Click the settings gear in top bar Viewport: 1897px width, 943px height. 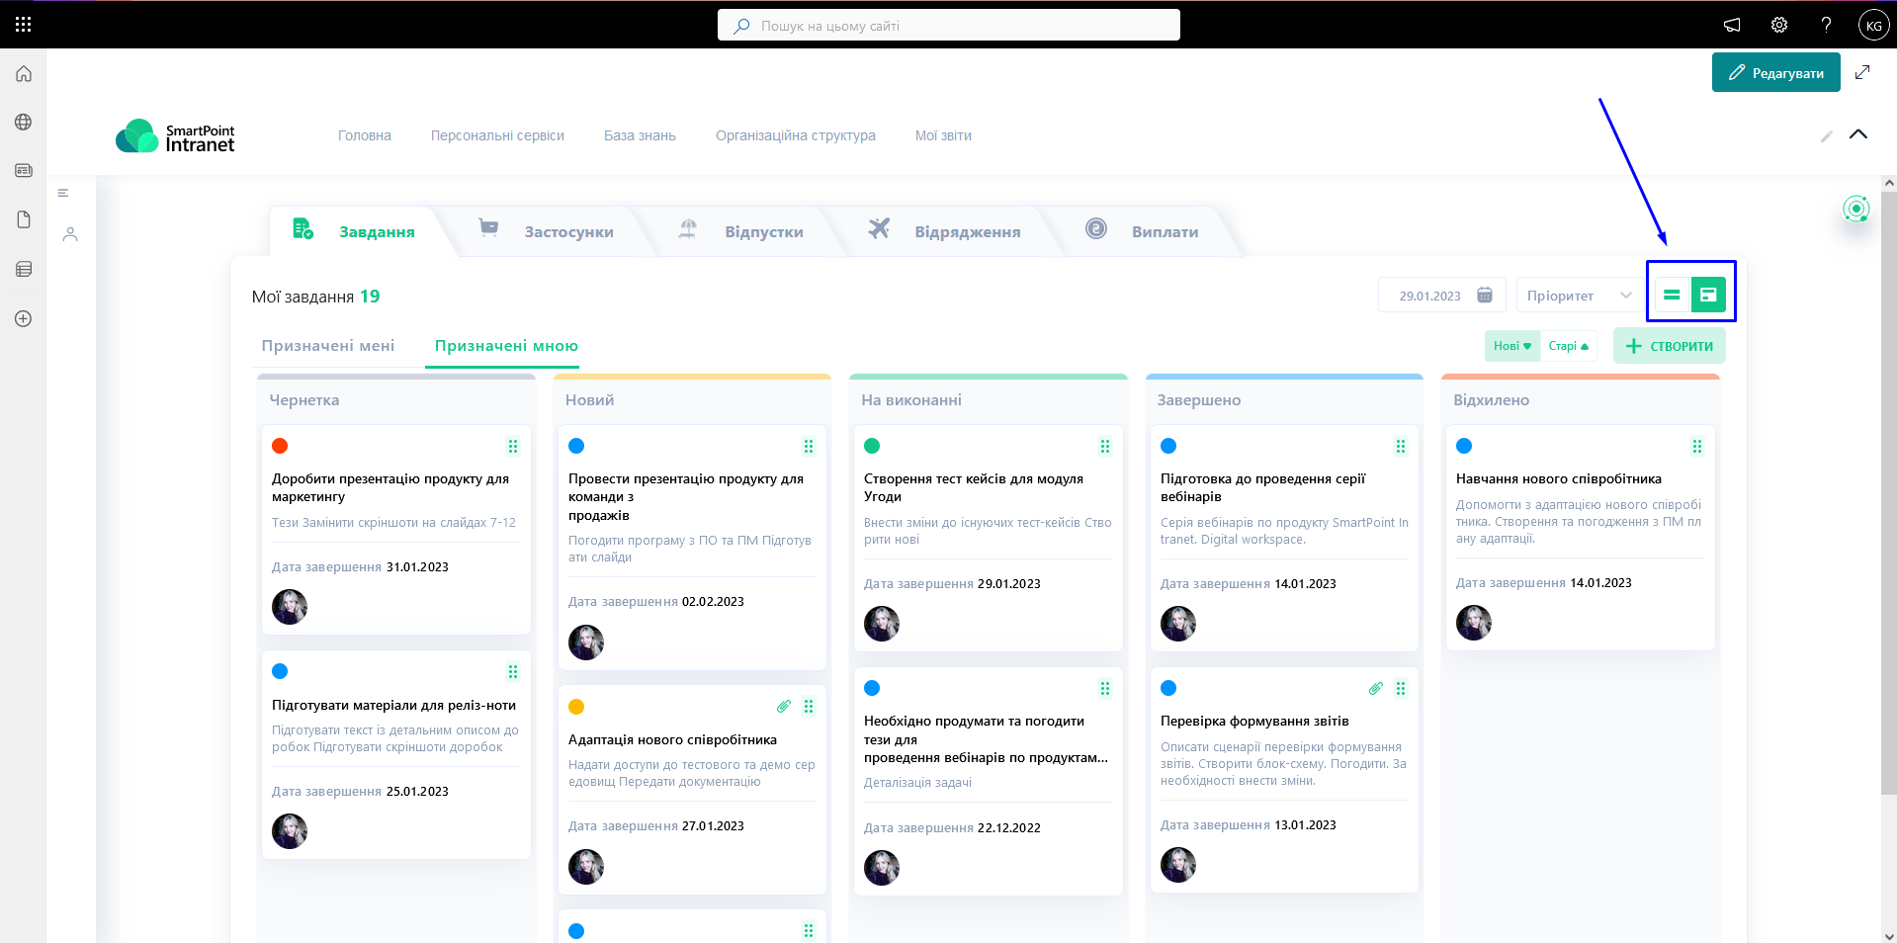[x=1778, y=25]
